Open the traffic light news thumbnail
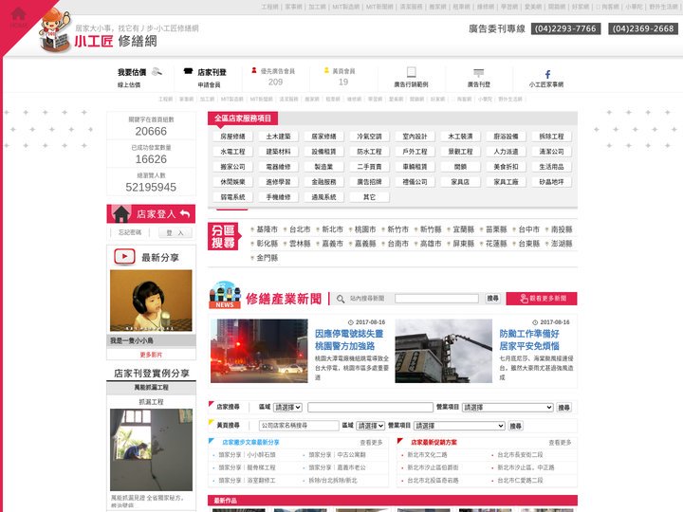 (259, 351)
